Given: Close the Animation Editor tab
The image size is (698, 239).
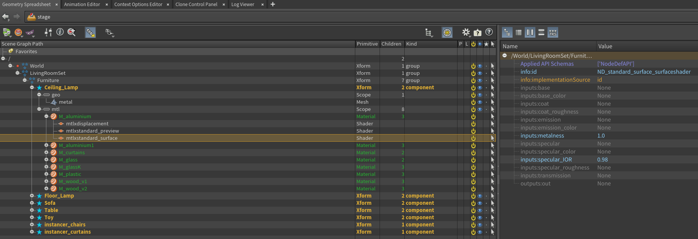Looking at the screenshot, I should [x=107, y=5].
